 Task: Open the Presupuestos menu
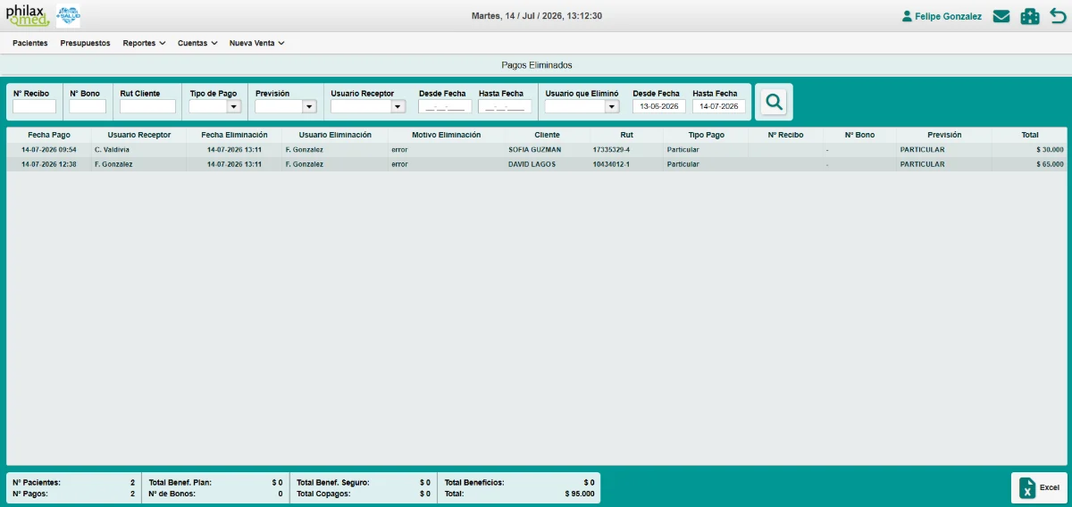click(86, 43)
